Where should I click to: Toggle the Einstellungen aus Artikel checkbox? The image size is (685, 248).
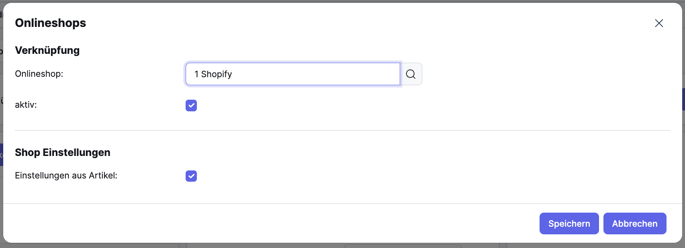tap(191, 176)
